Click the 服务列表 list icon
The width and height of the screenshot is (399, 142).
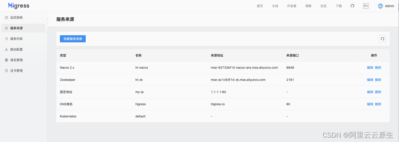(7, 39)
